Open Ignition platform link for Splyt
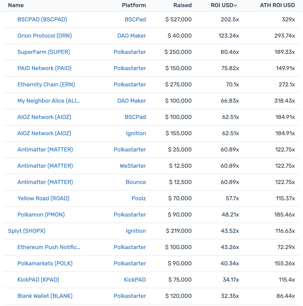The height and width of the screenshot is (306, 303). [x=136, y=231]
